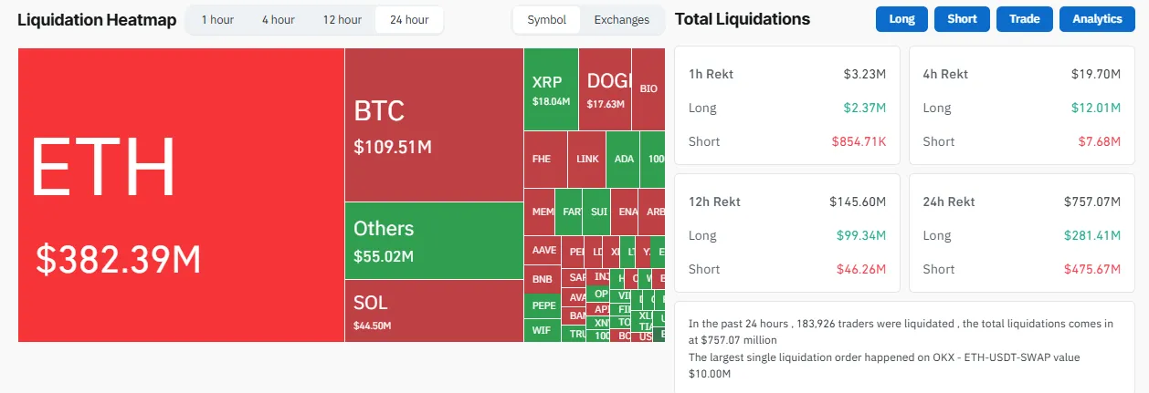
Task: Click the blue Short button
Action: click(x=962, y=19)
